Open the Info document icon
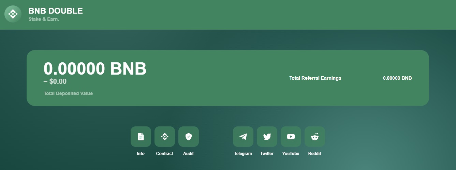Viewport: 456px width, 170px height. 141,137
